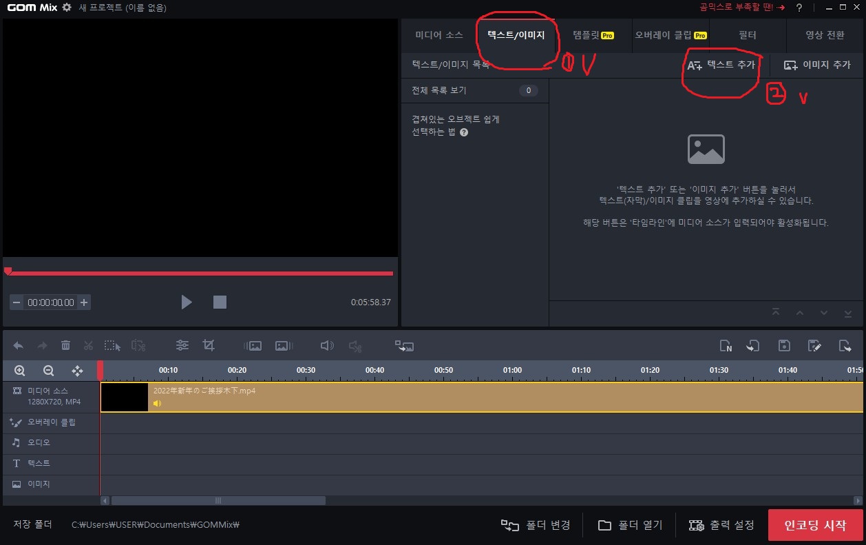Click the 01:00 mark on timeline ruler
866x545 pixels.
coord(512,370)
